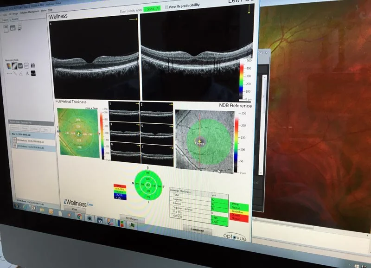
Task: Select the two-pane report layout icon
Action: coord(13,28)
